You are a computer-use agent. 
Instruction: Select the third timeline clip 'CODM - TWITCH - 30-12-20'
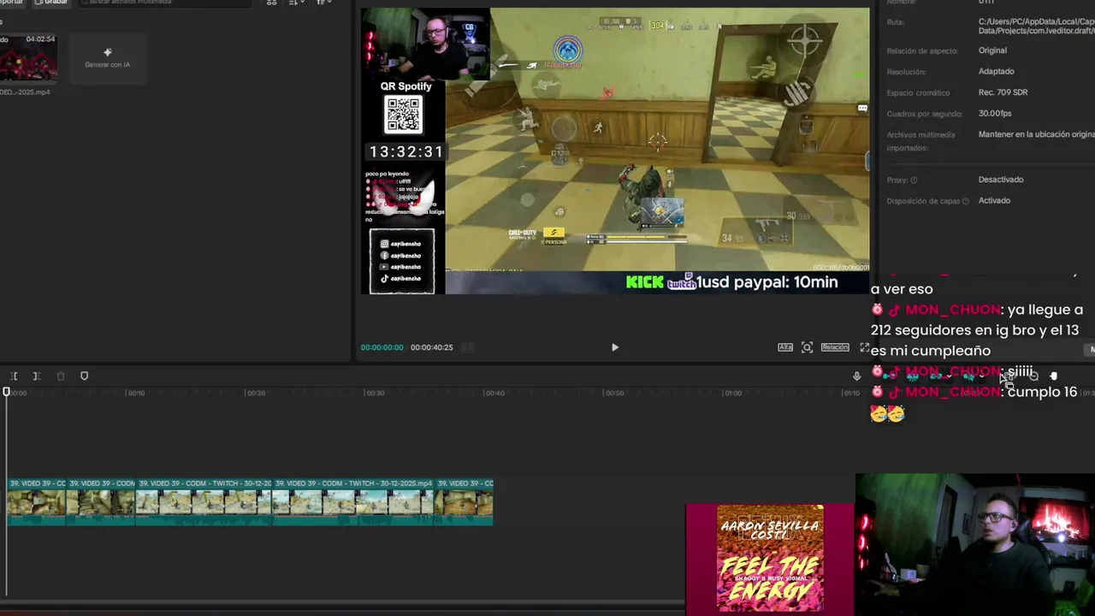point(204,501)
